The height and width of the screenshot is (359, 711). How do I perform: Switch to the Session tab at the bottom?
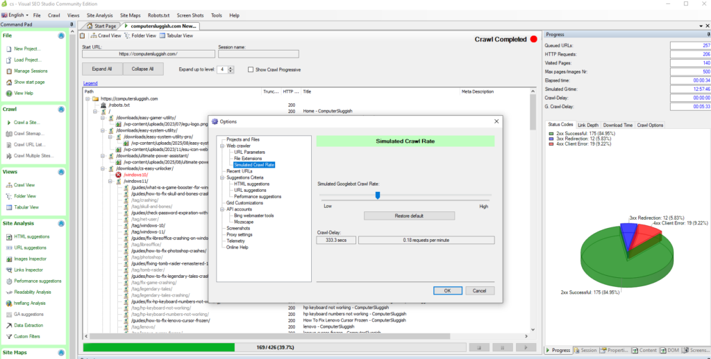click(x=585, y=351)
